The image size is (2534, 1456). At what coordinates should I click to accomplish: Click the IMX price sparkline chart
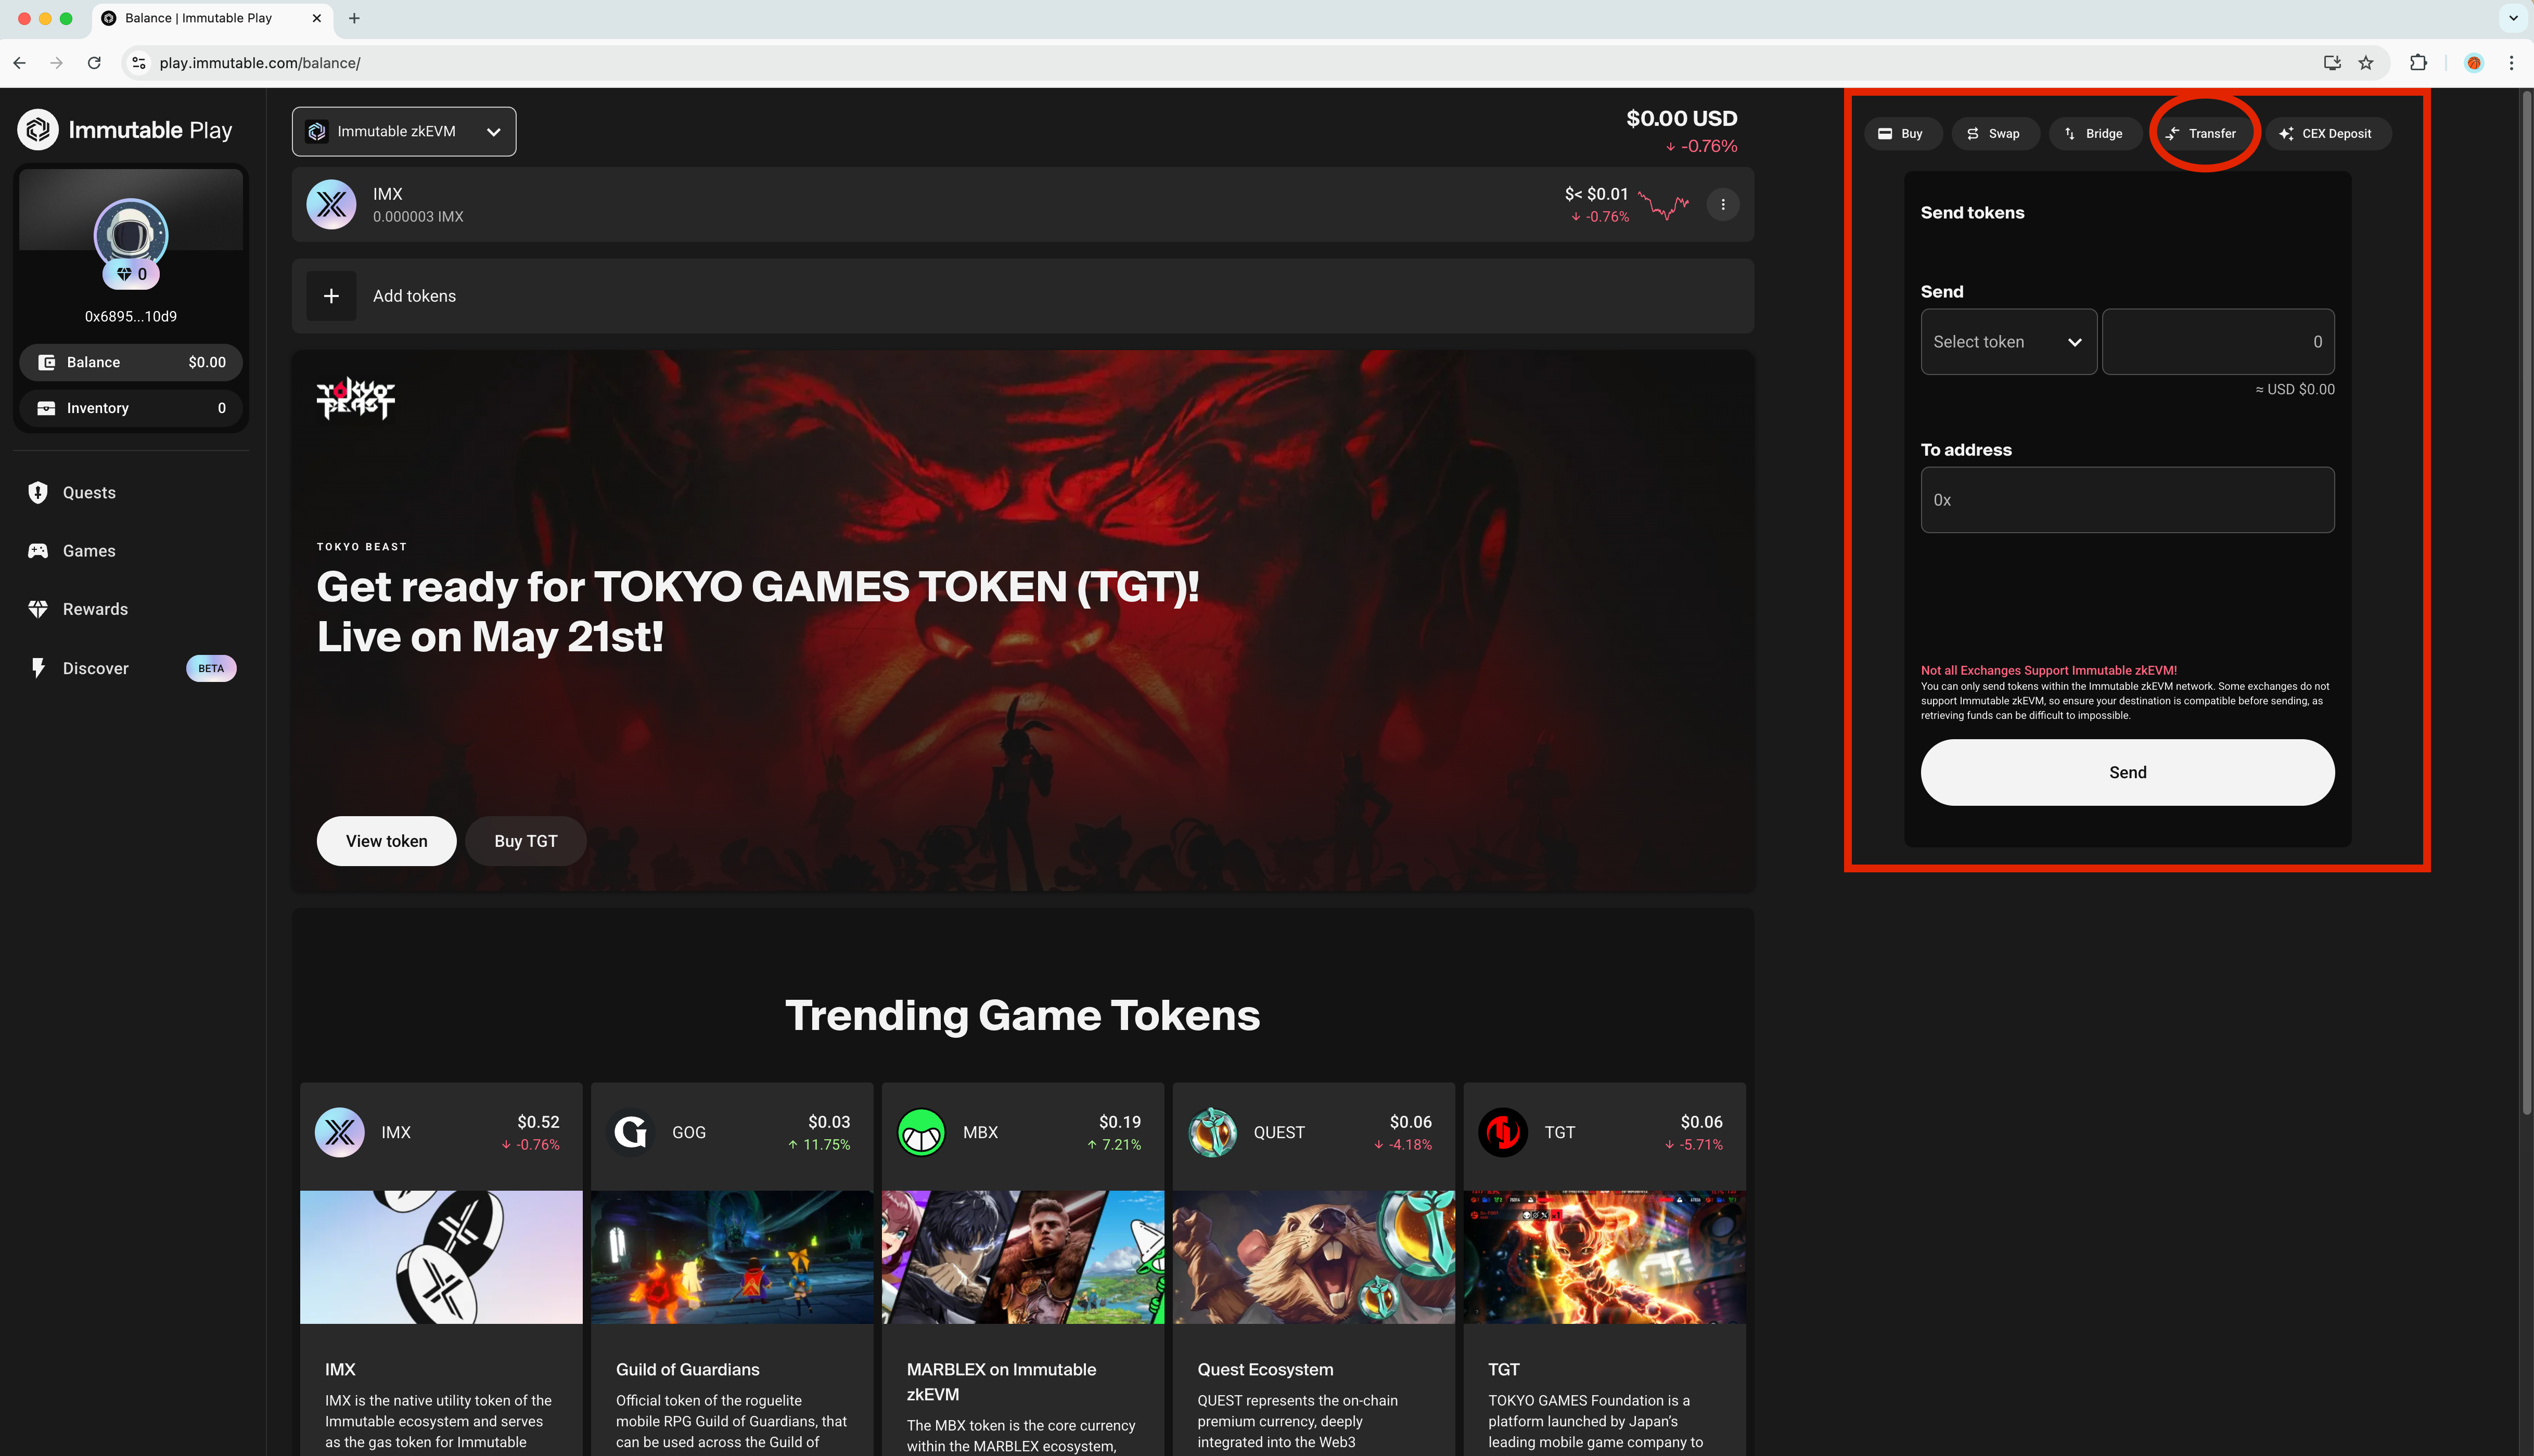(x=1664, y=205)
